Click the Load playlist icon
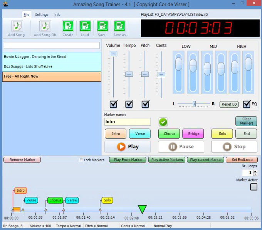262x230 pixels. pos(85,26)
